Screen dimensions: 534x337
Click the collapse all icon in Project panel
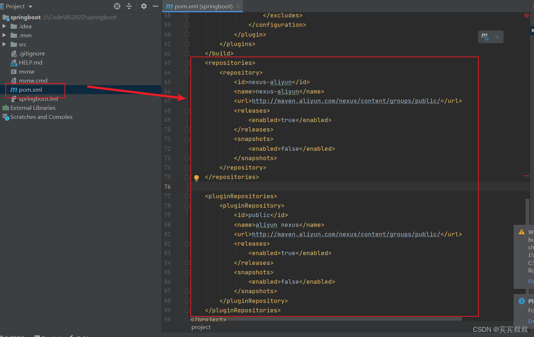click(x=129, y=6)
